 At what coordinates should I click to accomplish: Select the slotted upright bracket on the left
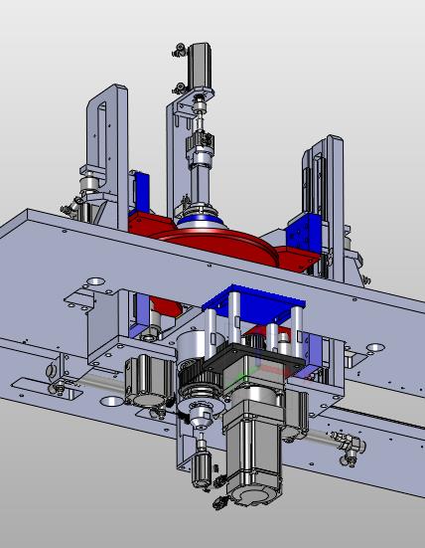point(107,156)
